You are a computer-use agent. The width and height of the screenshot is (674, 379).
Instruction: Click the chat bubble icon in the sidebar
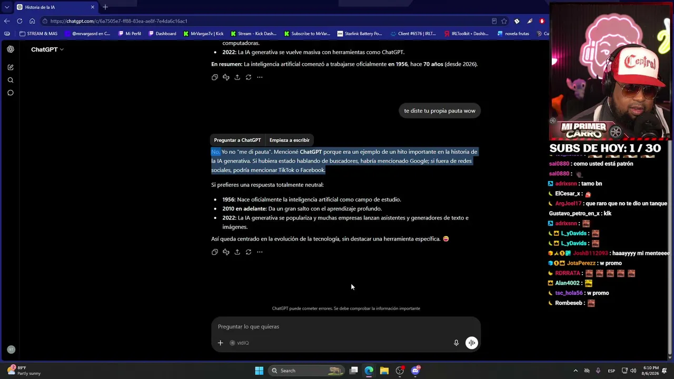11,93
